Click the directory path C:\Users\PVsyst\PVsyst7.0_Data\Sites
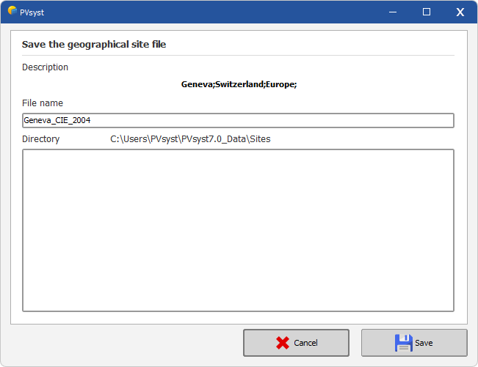This screenshot has width=478, height=367. click(190, 139)
